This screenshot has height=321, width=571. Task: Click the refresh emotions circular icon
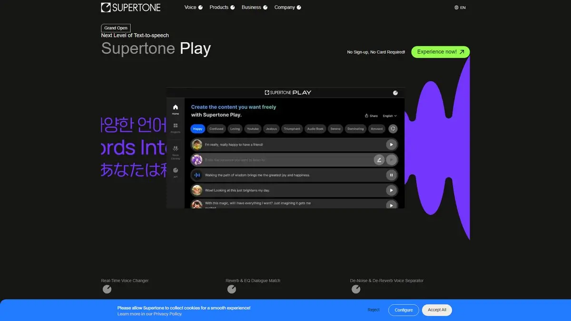393,129
